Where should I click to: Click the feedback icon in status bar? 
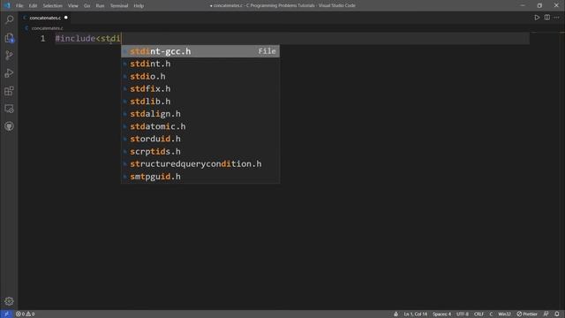[x=546, y=314]
